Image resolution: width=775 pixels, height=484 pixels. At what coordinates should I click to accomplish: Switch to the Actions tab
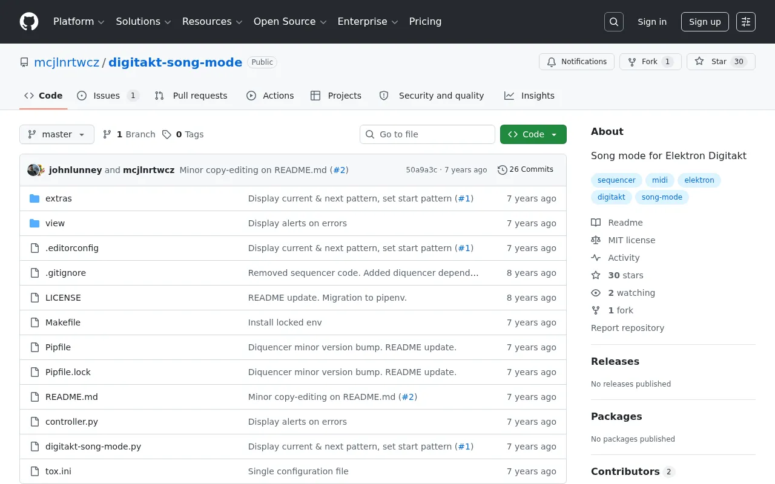tap(270, 96)
